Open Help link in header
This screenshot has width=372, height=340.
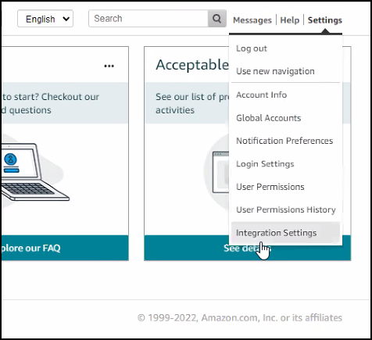(290, 20)
